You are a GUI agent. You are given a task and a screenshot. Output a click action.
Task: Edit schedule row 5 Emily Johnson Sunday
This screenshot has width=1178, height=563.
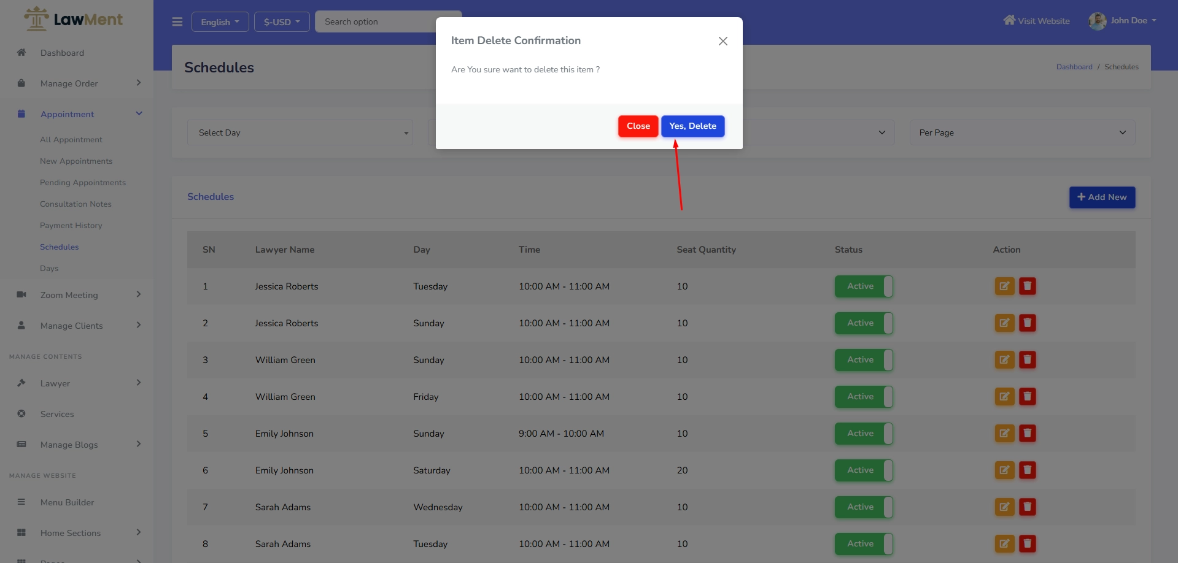tap(1004, 434)
